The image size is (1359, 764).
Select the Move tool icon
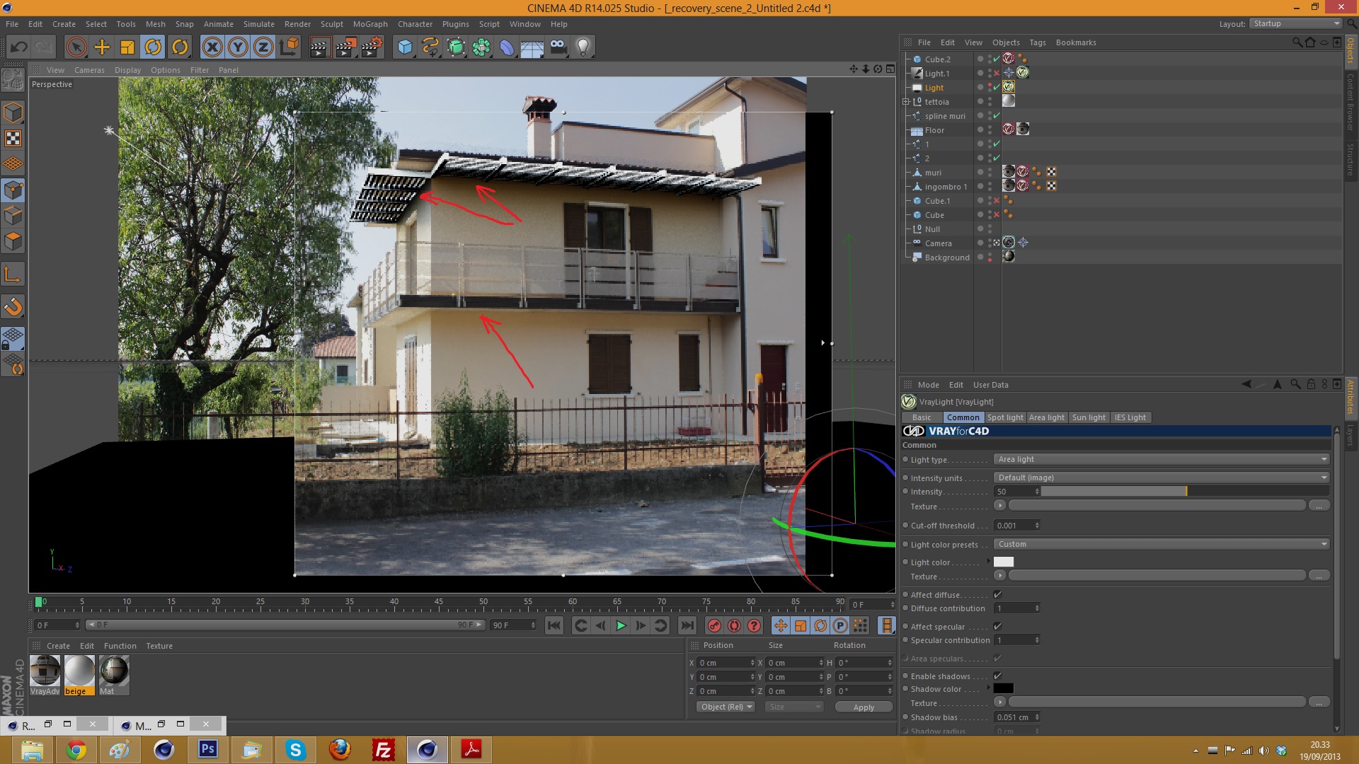click(x=102, y=47)
